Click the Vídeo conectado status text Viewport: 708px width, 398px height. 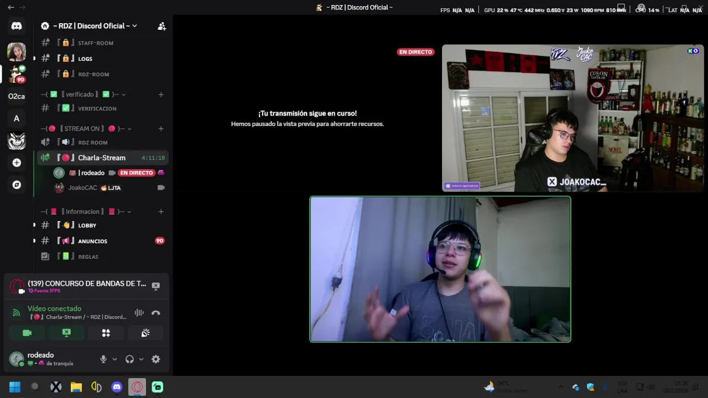pyautogui.click(x=55, y=308)
